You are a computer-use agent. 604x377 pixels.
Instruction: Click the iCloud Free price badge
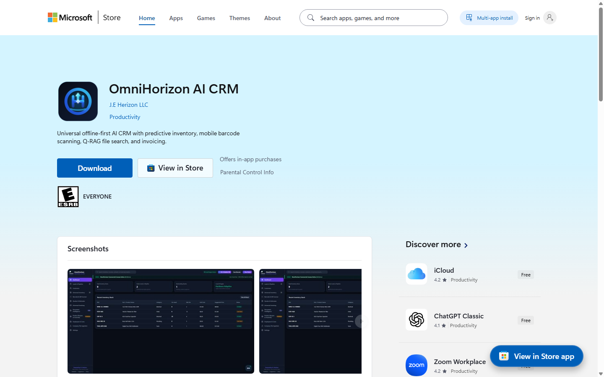526,275
